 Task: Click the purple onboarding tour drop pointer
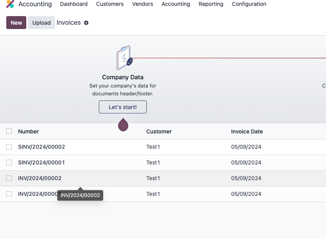click(123, 124)
